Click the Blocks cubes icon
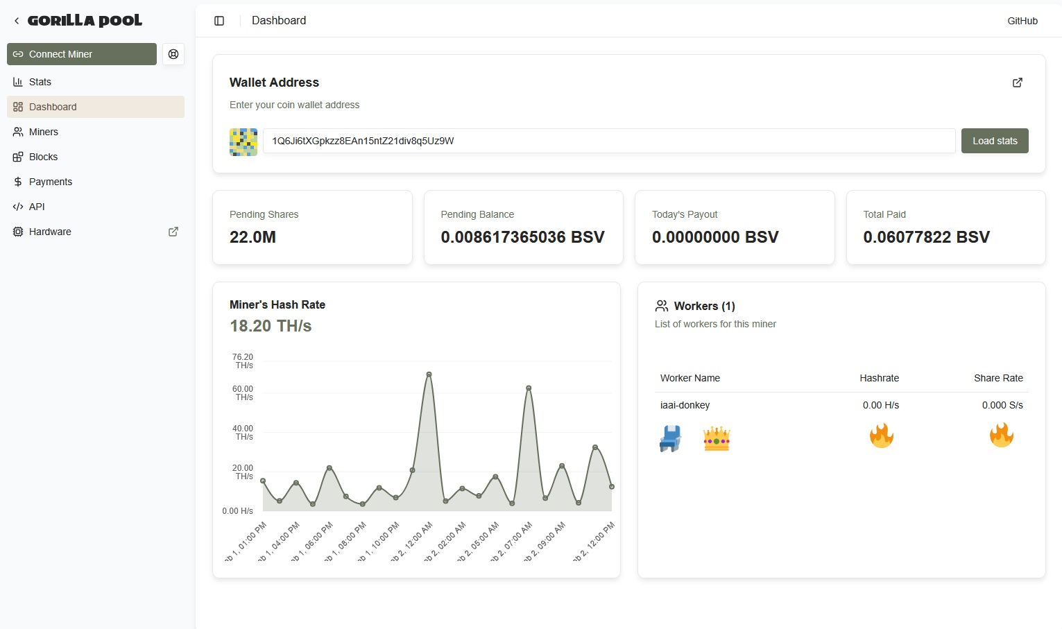This screenshot has width=1062, height=629. [18, 157]
